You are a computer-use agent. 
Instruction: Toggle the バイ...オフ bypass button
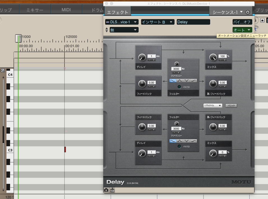coord(242,22)
